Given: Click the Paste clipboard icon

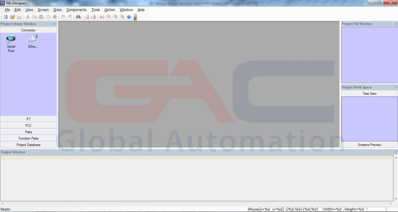Looking at the screenshot, I should [x=41, y=17].
